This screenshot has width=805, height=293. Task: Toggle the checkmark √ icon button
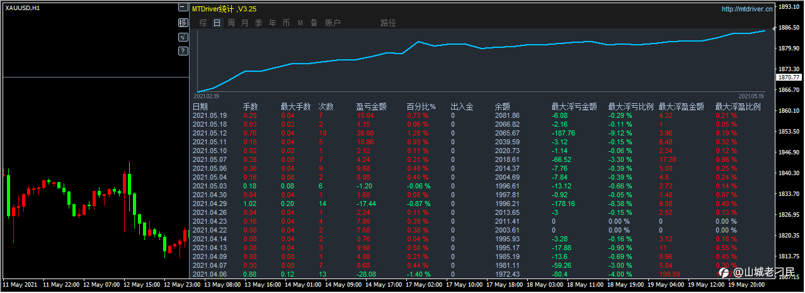pos(183,37)
